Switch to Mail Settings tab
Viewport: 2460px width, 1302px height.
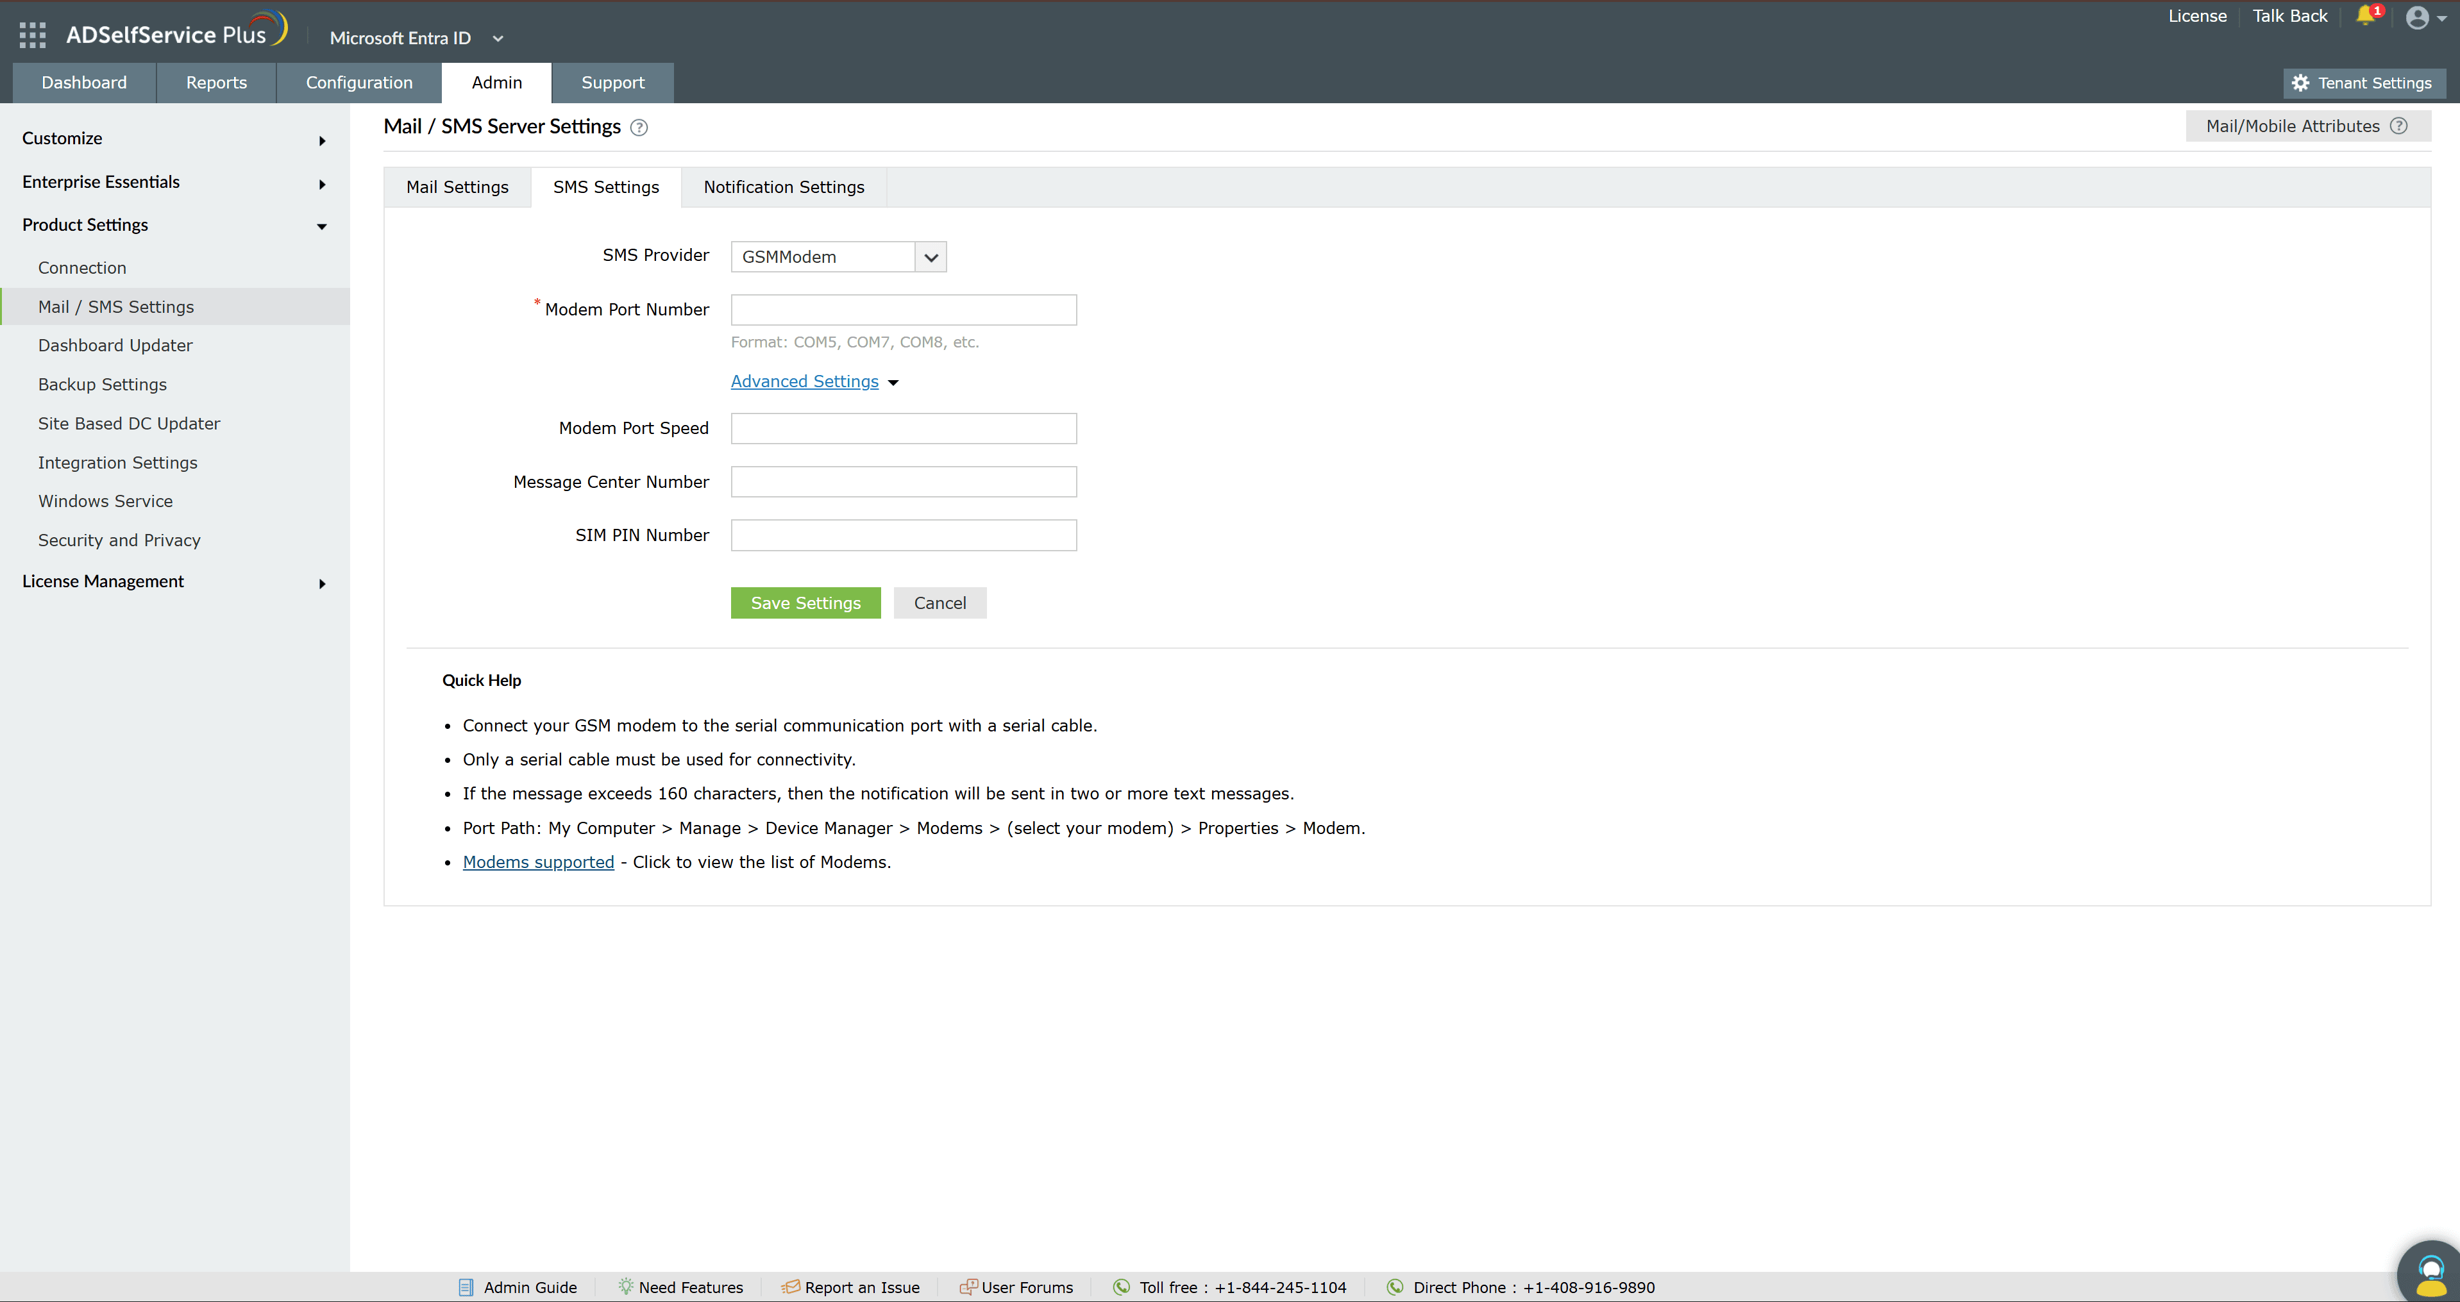click(x=457, y=187)
